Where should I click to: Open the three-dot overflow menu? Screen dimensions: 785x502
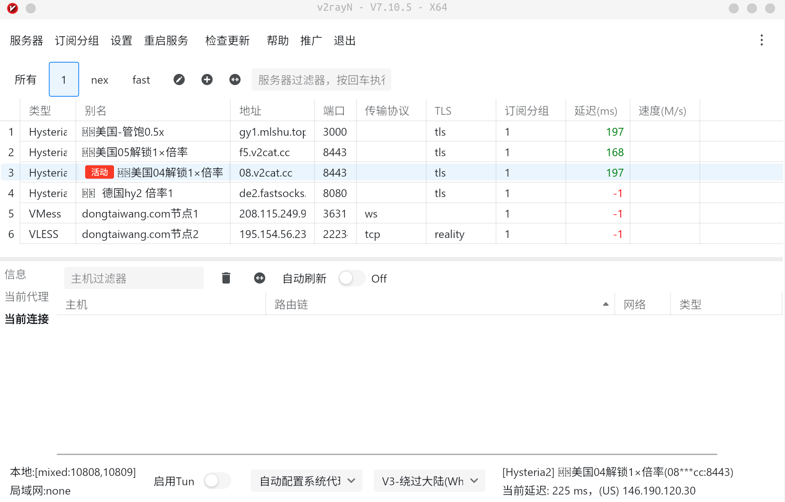[761, 40]
